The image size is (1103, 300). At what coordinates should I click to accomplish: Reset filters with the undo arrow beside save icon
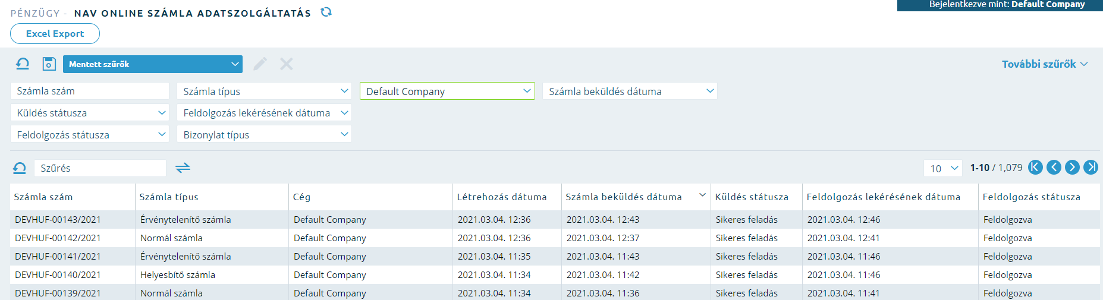click(23, 64)
